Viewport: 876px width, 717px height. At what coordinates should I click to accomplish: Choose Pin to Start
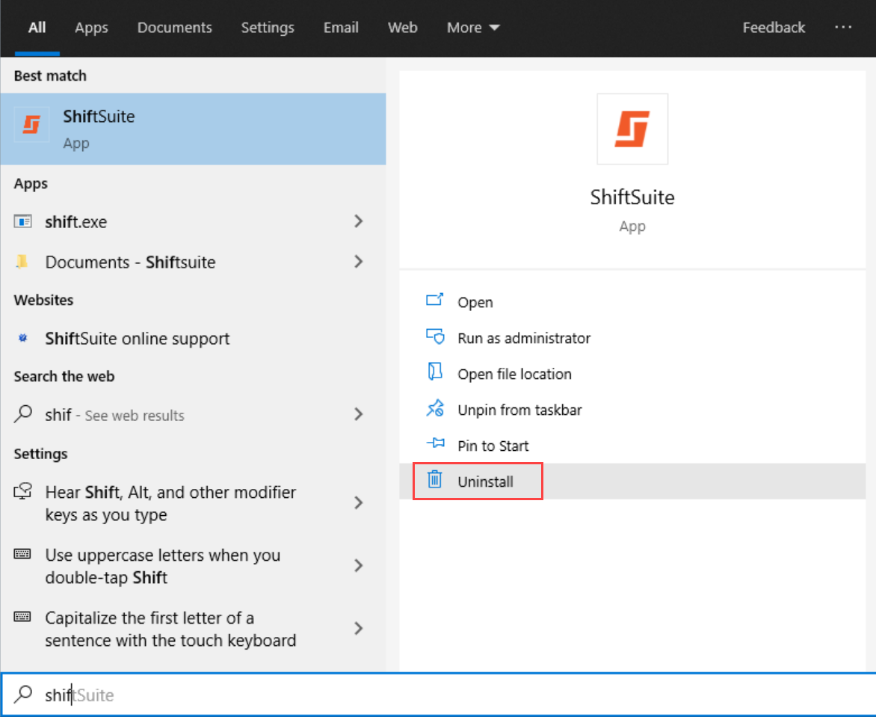point(632,446)
